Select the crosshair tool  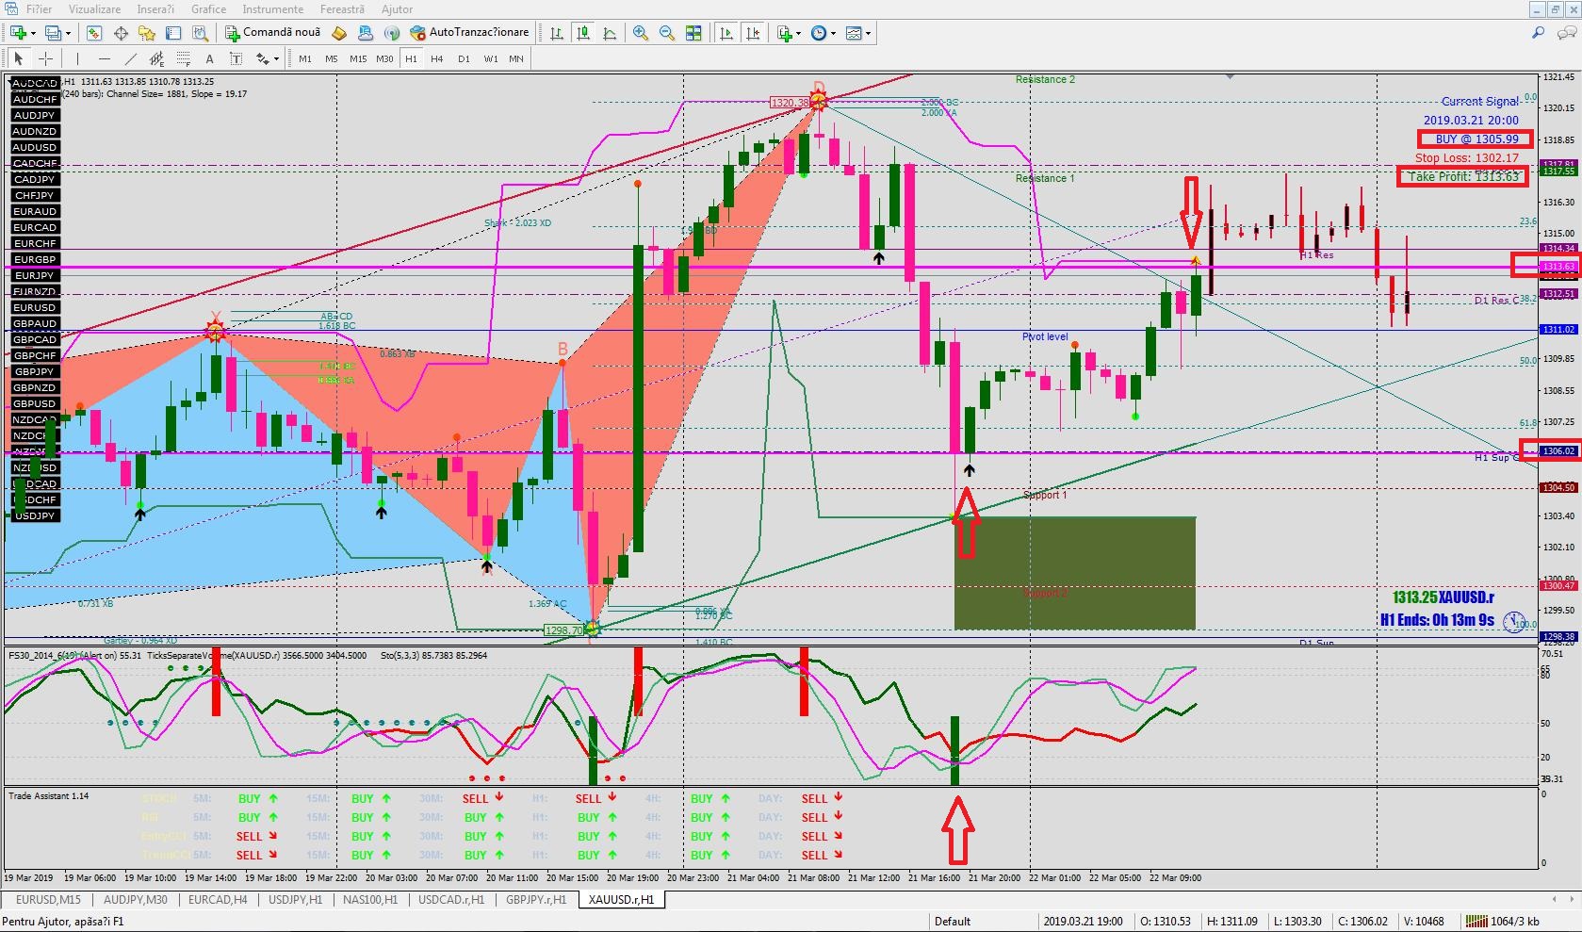45,58
